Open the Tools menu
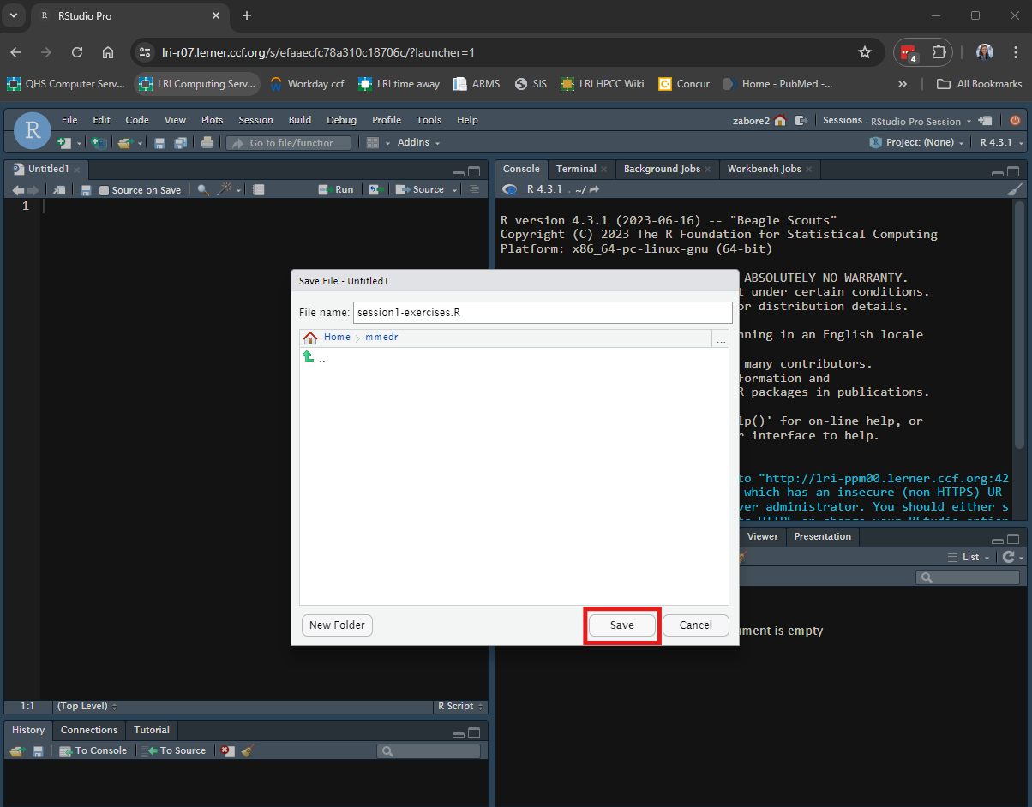 pyautogui.click(x=429, y=120)
